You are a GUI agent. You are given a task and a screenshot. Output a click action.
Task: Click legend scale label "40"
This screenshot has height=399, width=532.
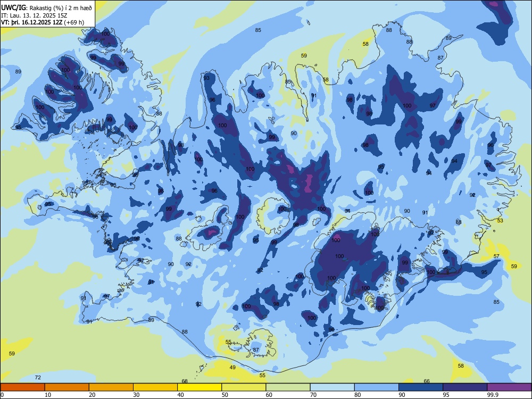[180, 395]
